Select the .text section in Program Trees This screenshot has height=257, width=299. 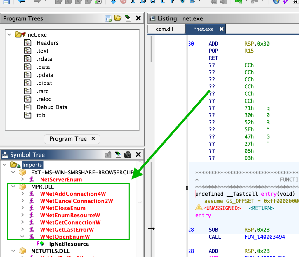(x=43, y=51)
